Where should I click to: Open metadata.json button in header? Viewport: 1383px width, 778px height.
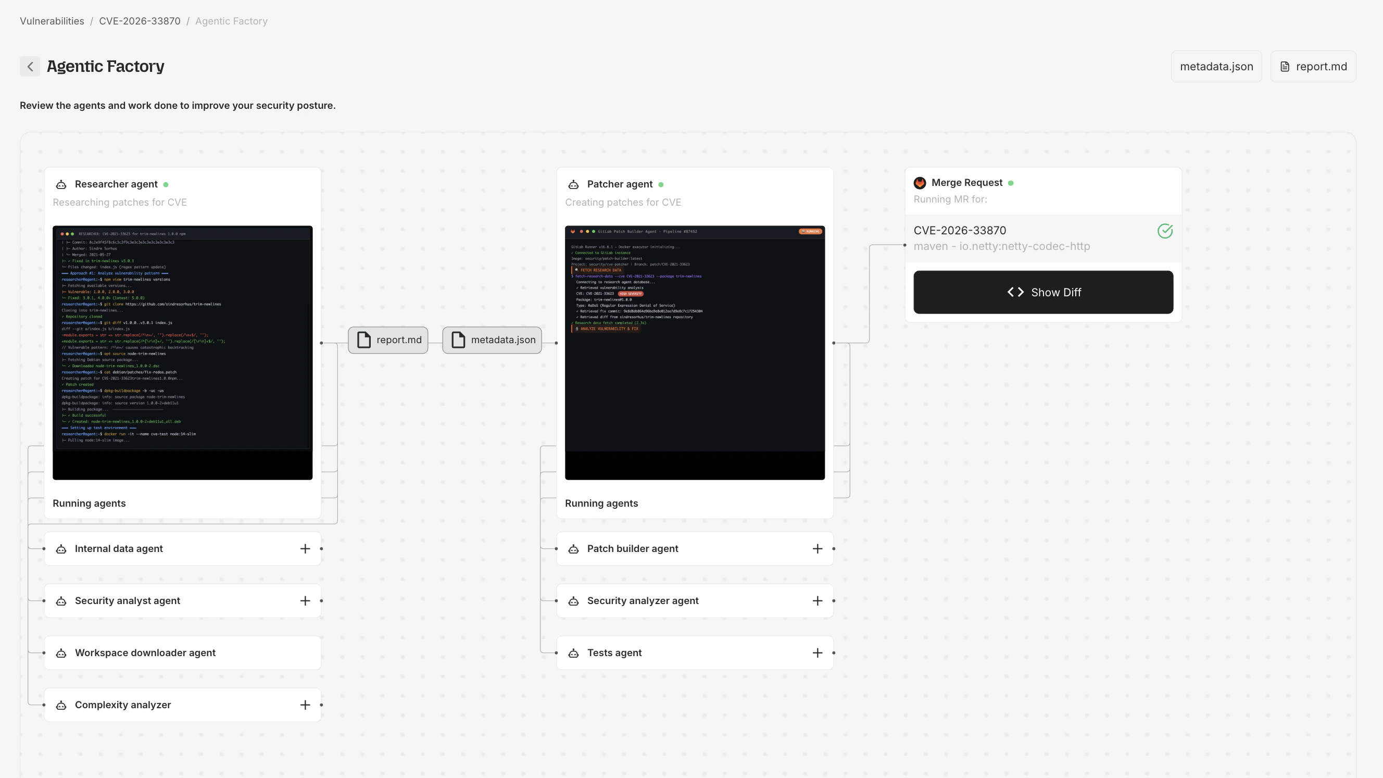(1216, 67)
